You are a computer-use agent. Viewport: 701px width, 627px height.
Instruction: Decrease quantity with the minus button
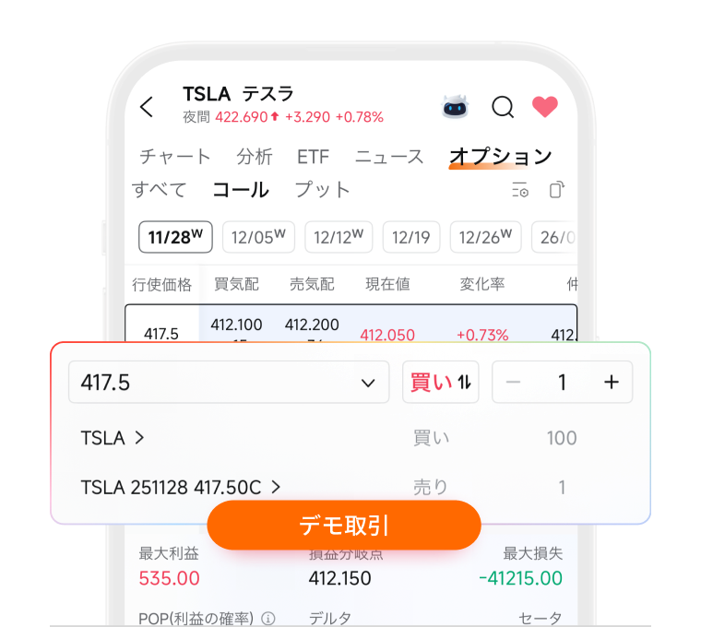click(513, 383)
